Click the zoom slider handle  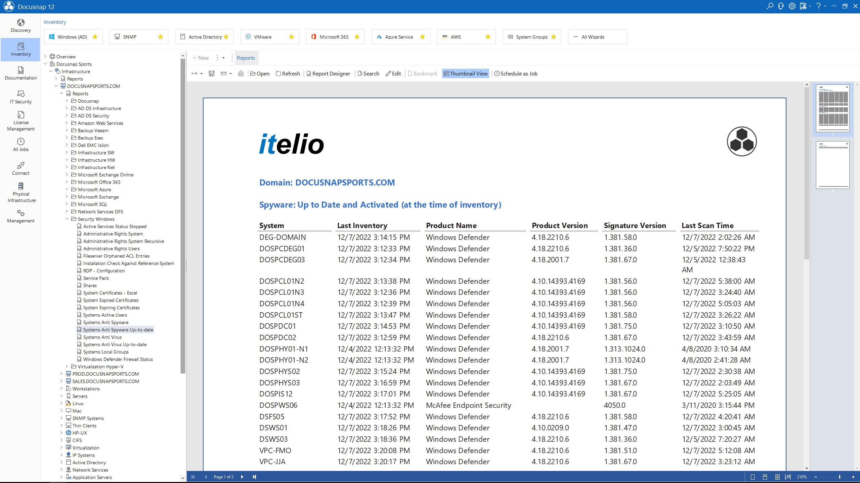tap(839, 477)
